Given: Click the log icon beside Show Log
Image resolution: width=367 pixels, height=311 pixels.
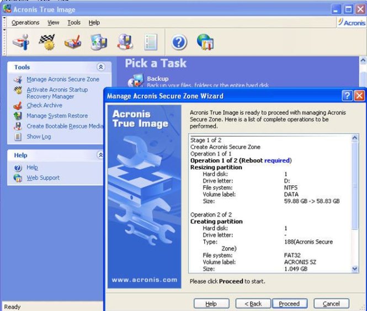Looking at the screenshot, I should pos(18,137).
